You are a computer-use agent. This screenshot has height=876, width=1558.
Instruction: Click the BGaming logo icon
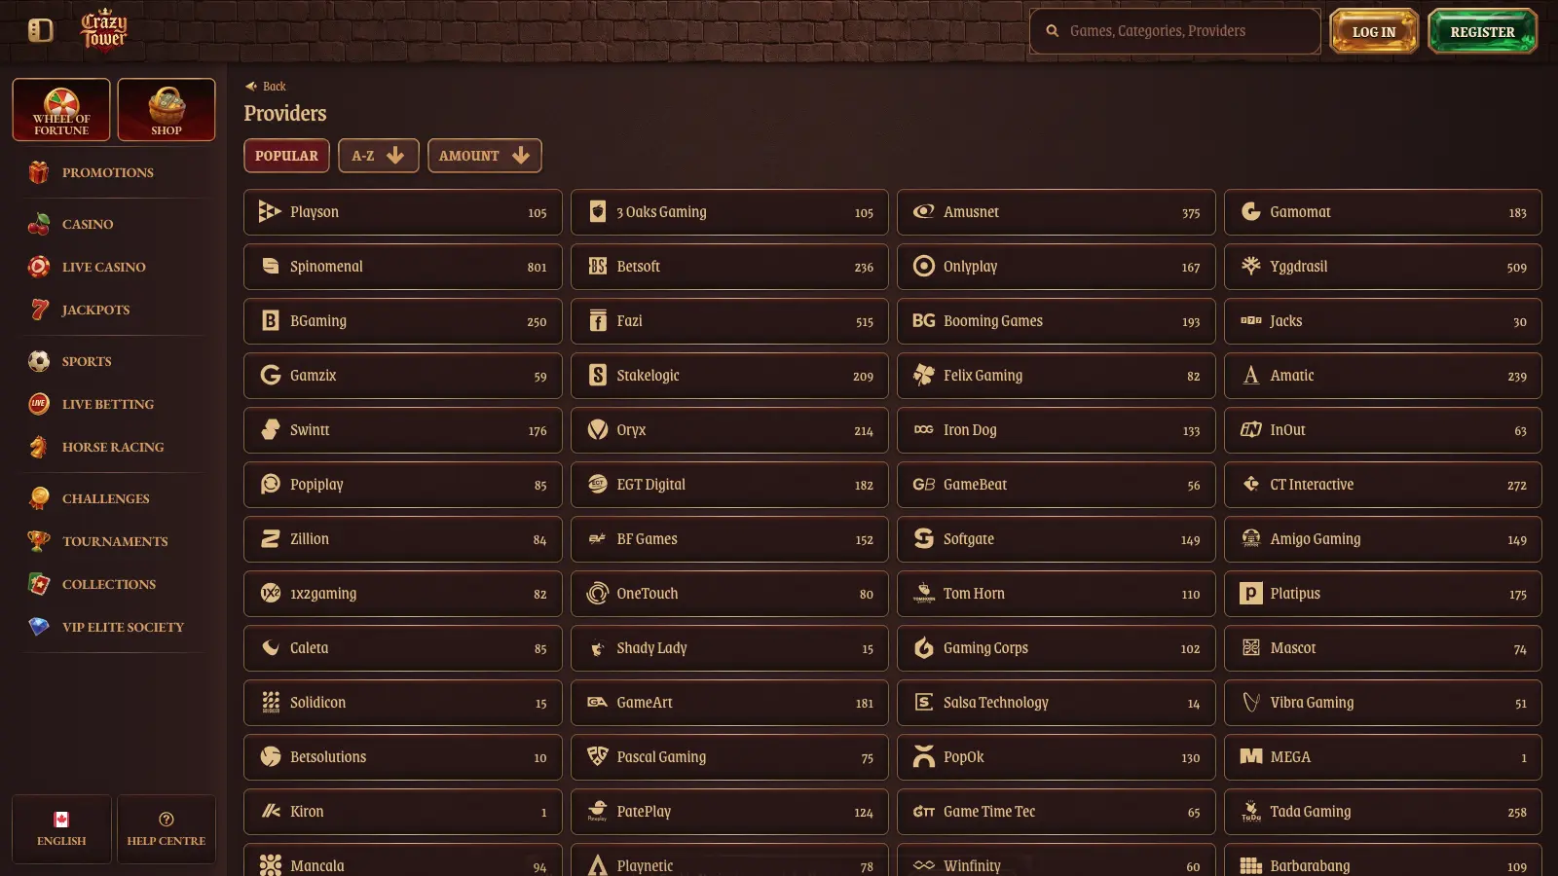click(x=271, y=321)
